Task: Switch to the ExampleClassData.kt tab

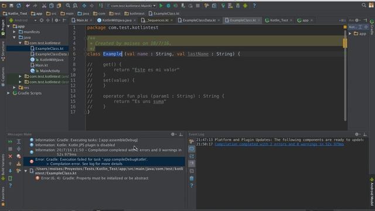Action: 199,21
